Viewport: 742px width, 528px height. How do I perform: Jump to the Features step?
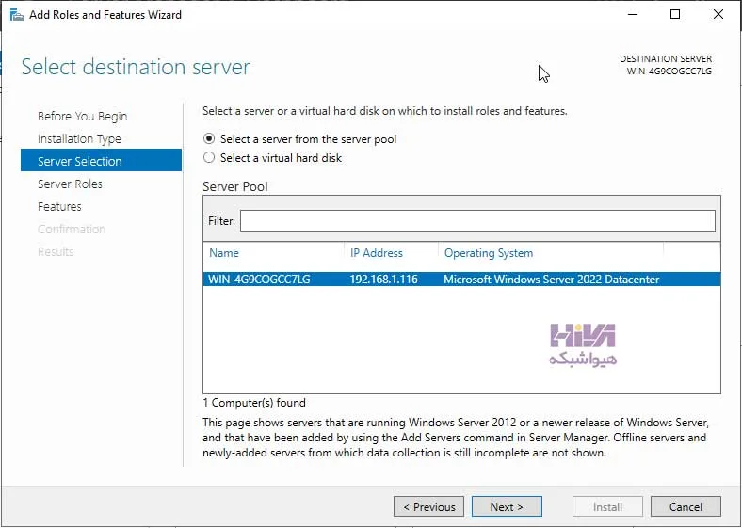point(59,207)
